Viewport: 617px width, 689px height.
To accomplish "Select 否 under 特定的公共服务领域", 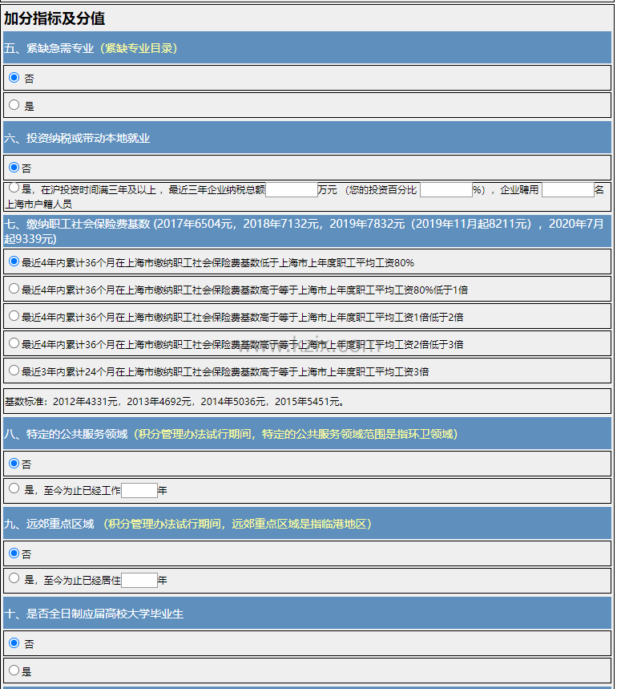I will click(14, 463).
